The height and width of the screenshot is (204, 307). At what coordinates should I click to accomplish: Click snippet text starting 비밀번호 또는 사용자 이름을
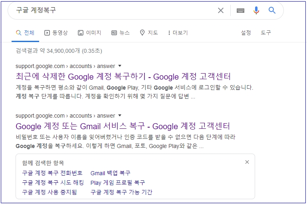pos(125,141)
